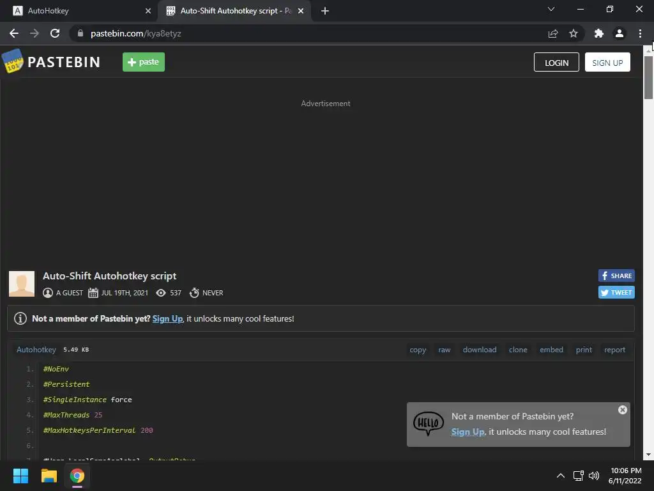Follow the Sign Up link in the notice bar
This screenshot has height=491, width=654.
[x=168, y=318]
